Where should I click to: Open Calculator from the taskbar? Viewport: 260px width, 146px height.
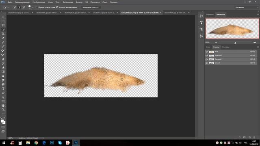point(20,143)
